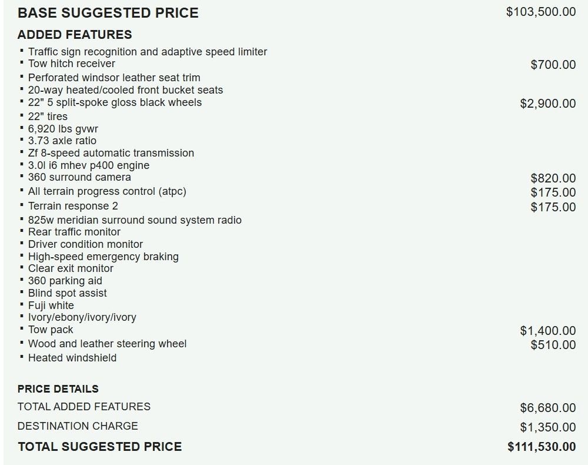Select Wood and leather steering wheel item
Screen dimensions: 588x465
(107, 344)
